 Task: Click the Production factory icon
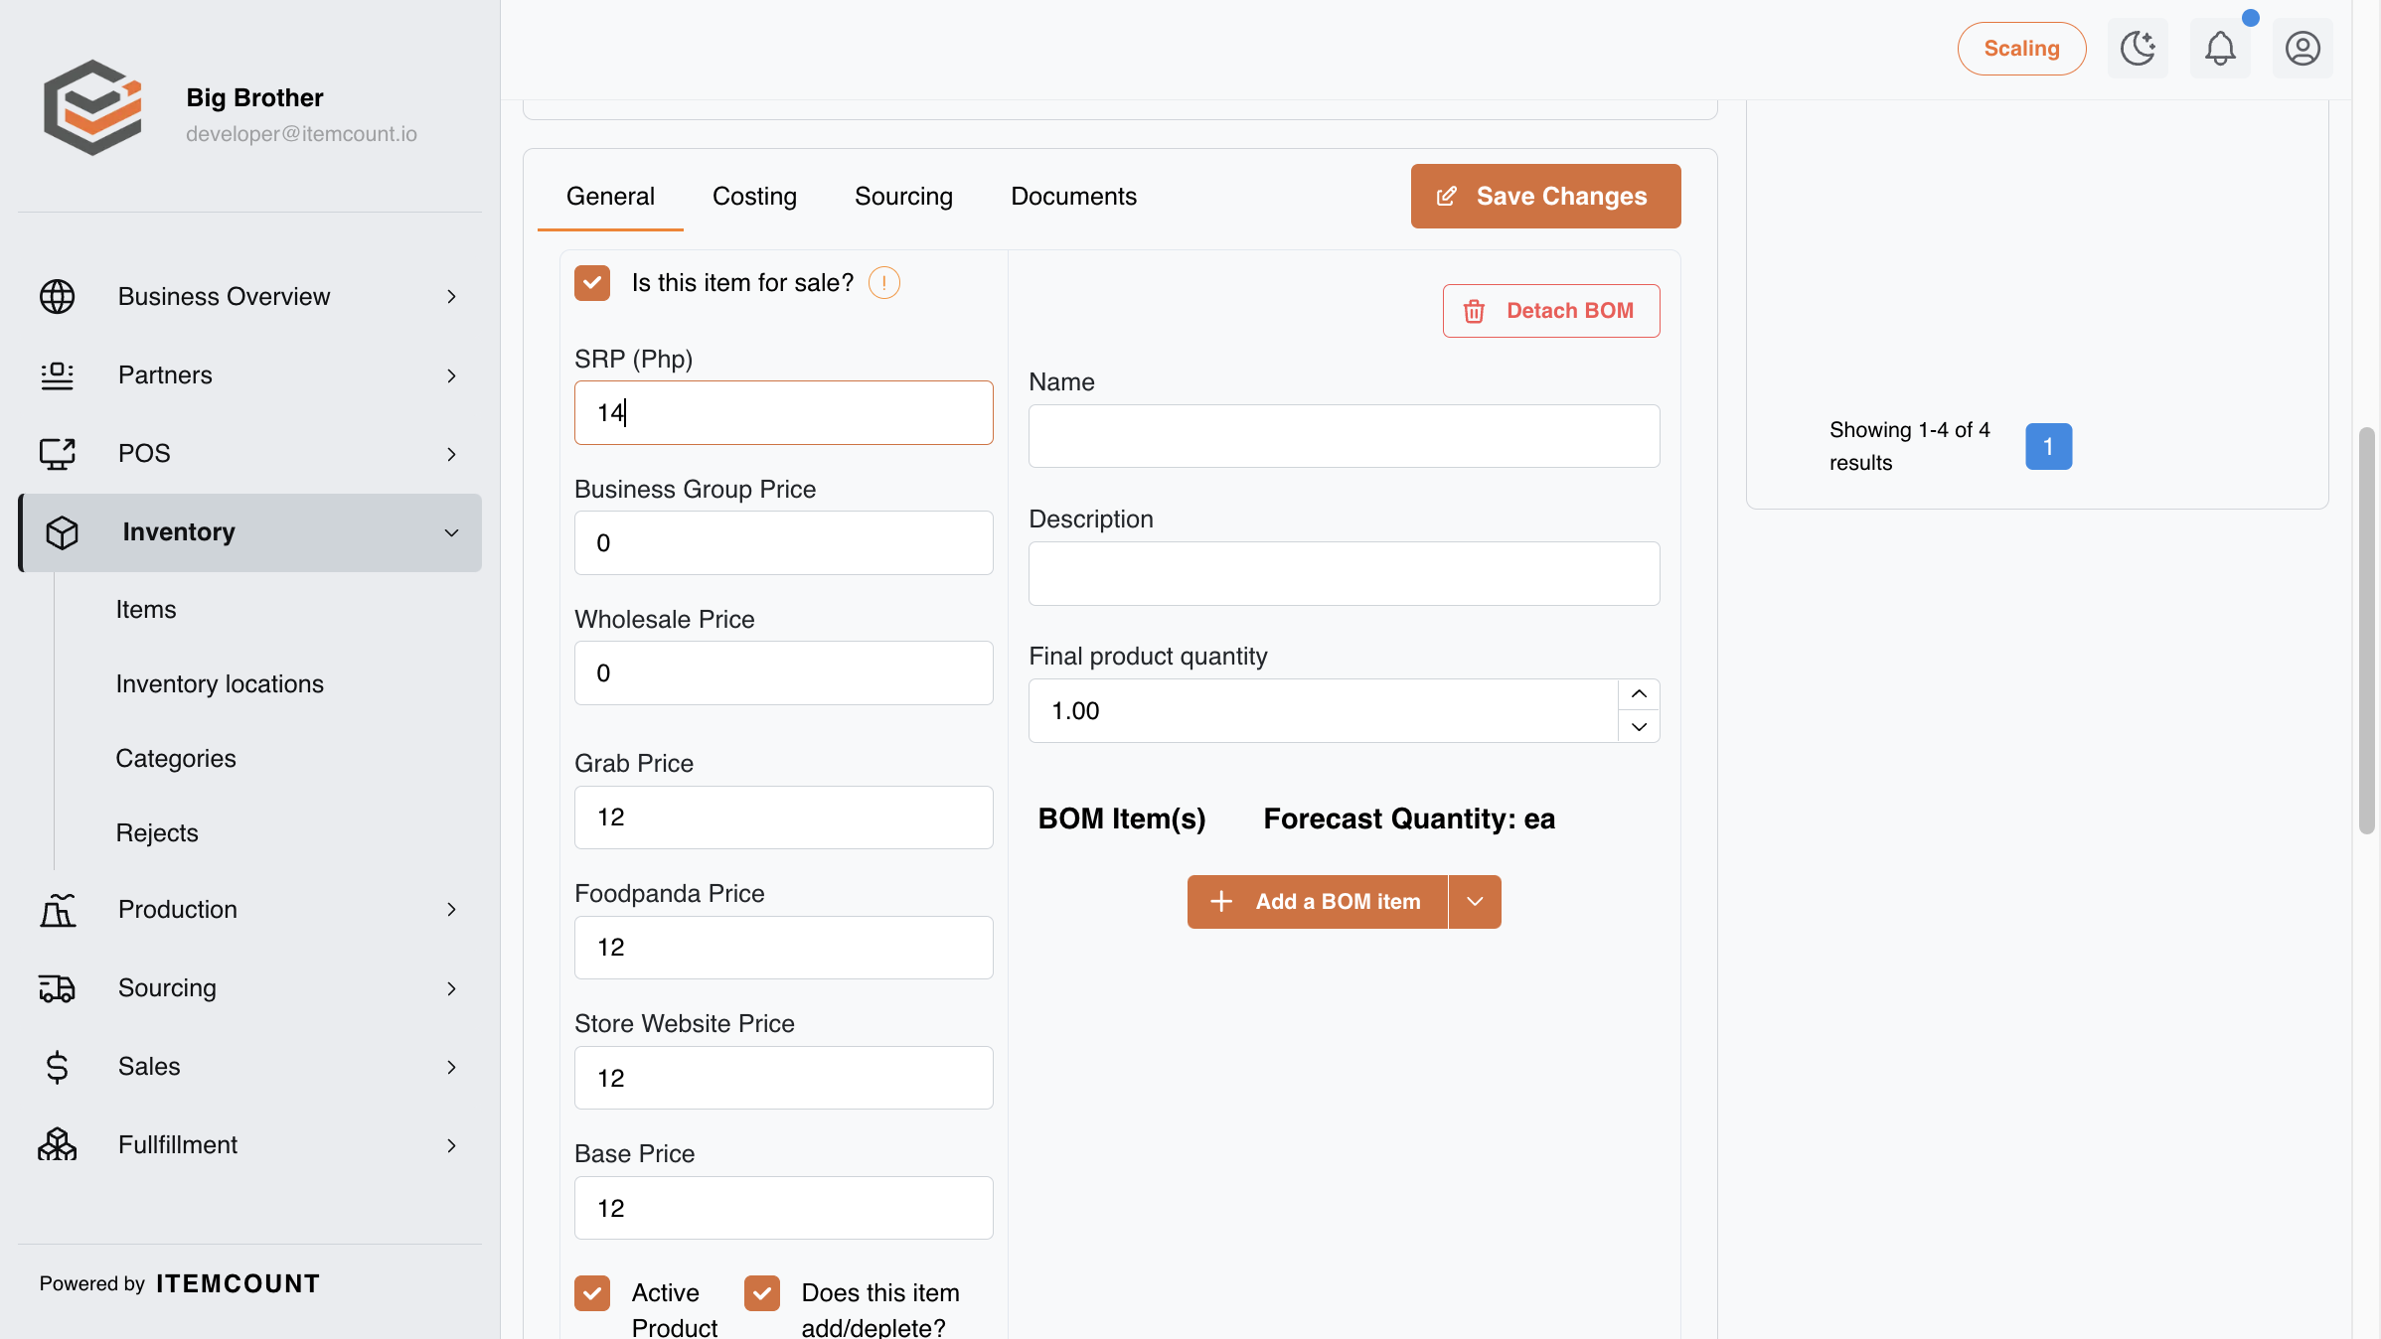pyautogui.click(x=57, y=910)
